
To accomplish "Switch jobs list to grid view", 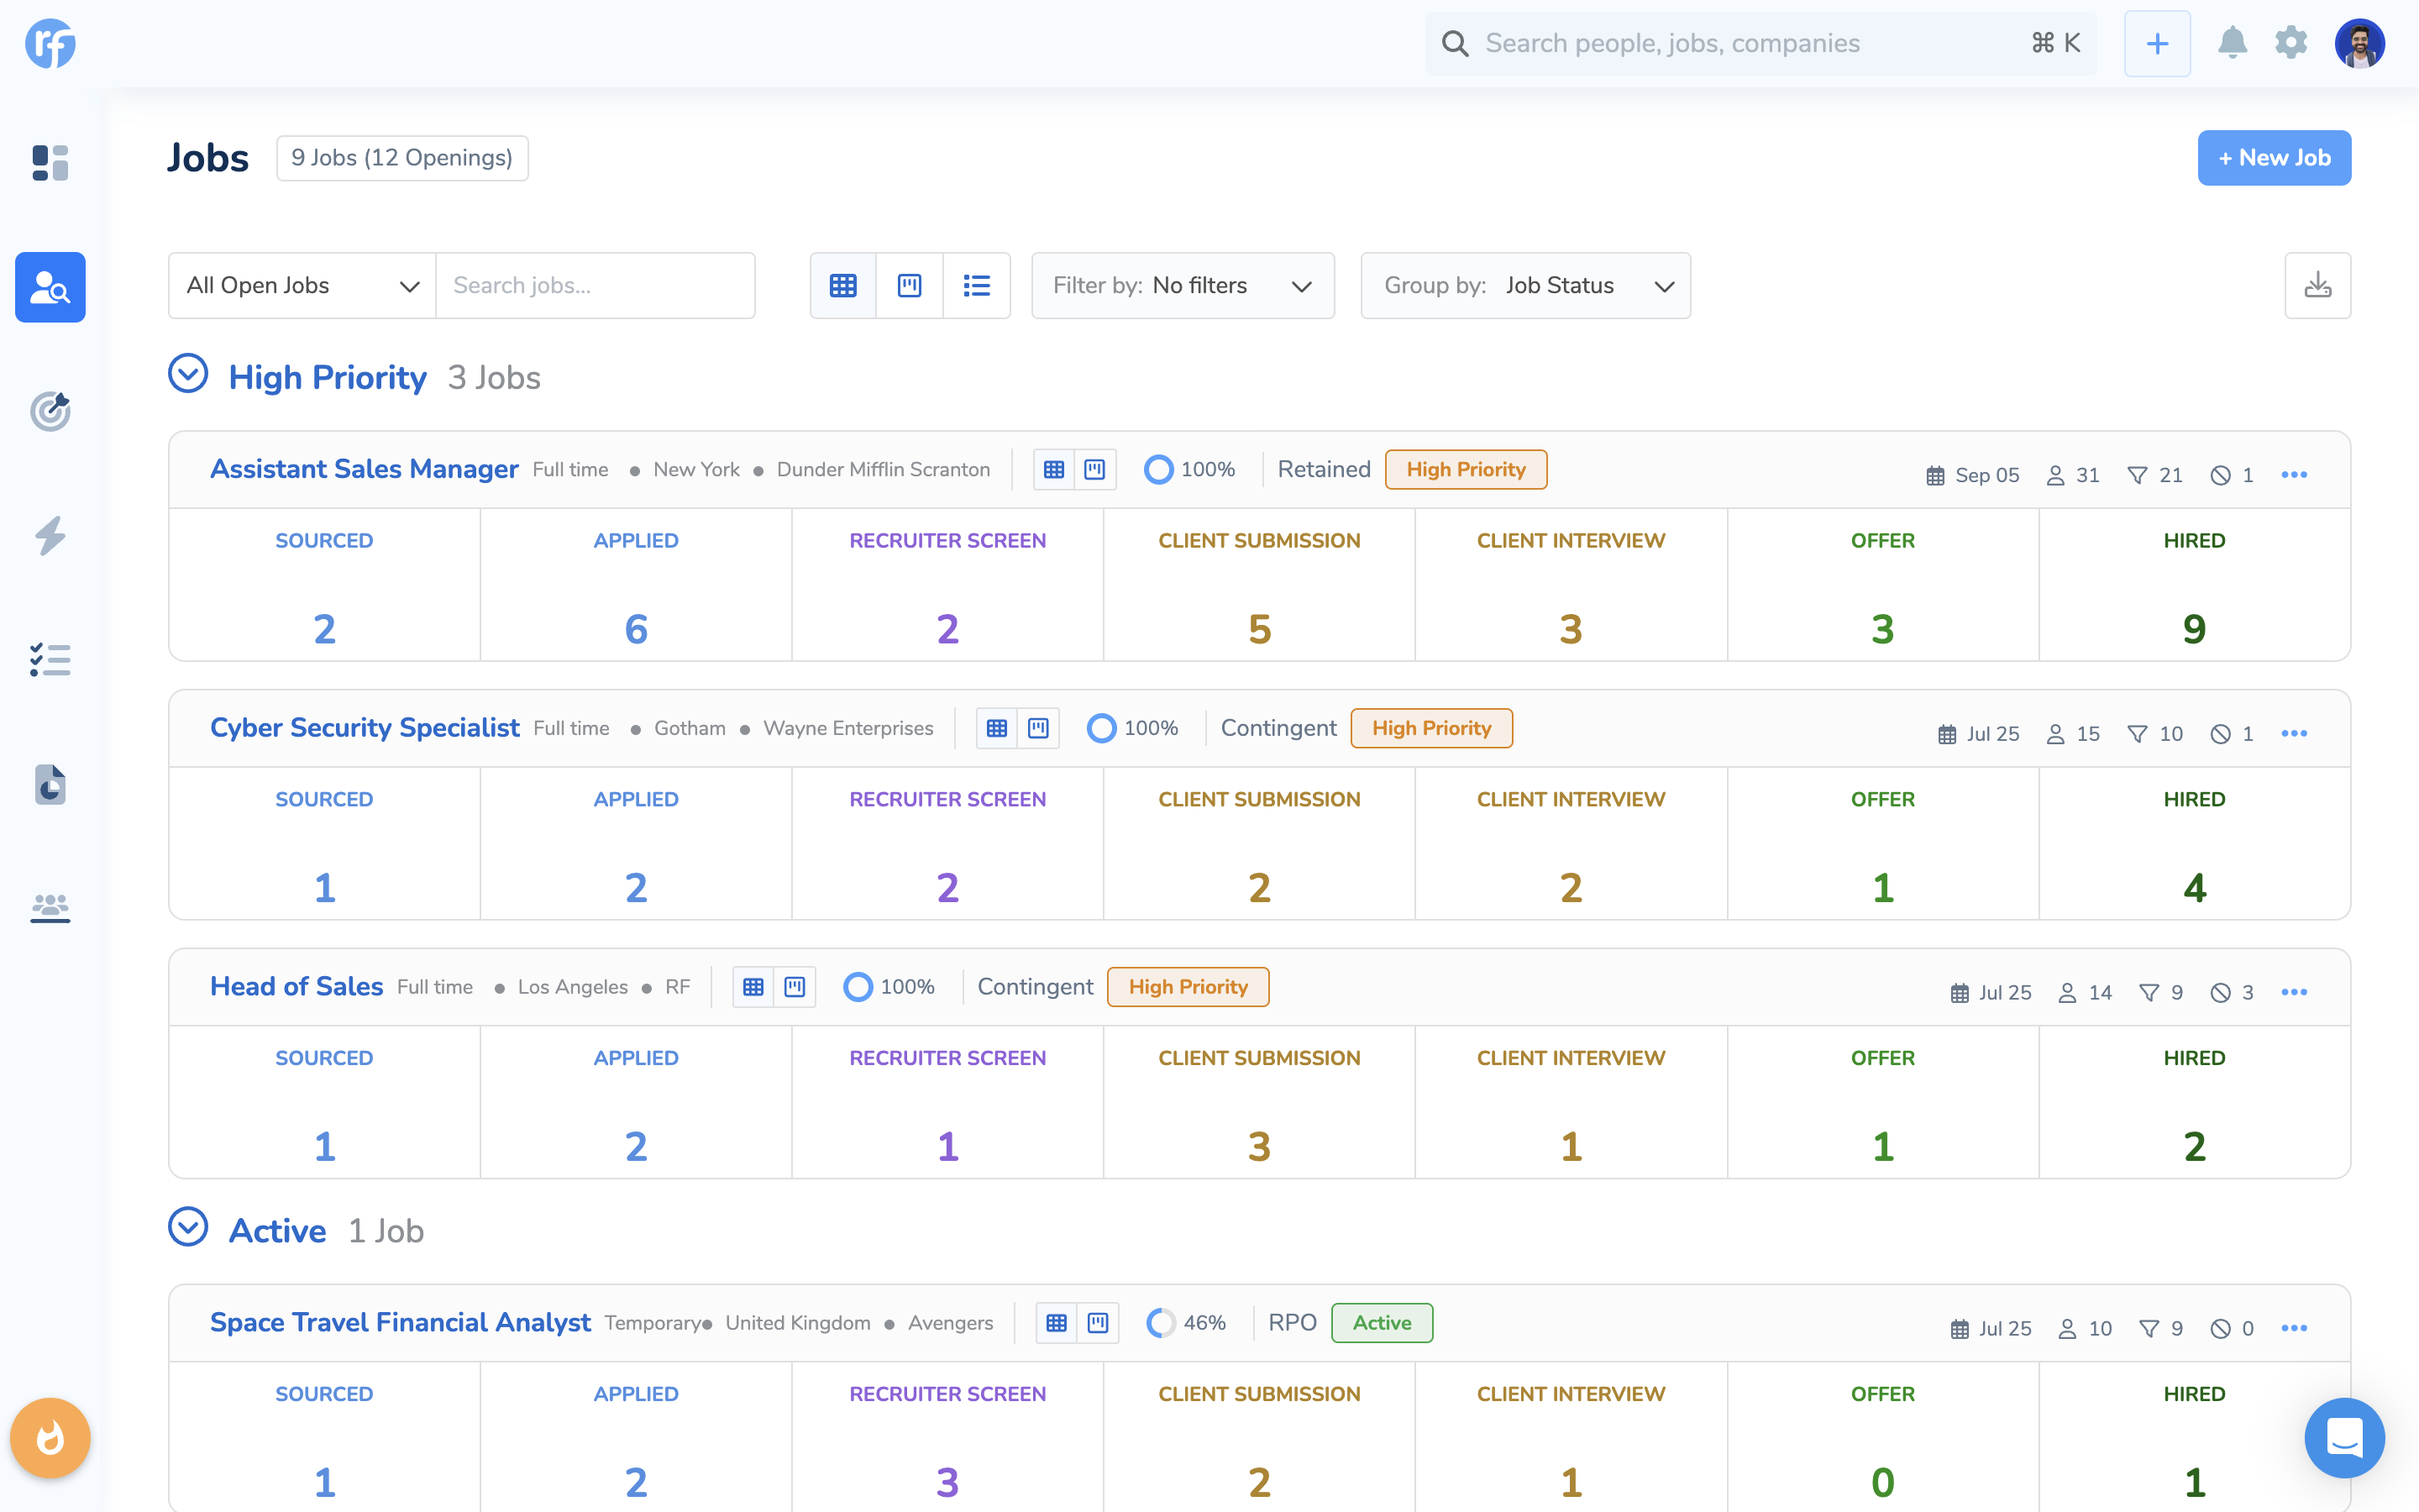I will click(x=842, y=286).
